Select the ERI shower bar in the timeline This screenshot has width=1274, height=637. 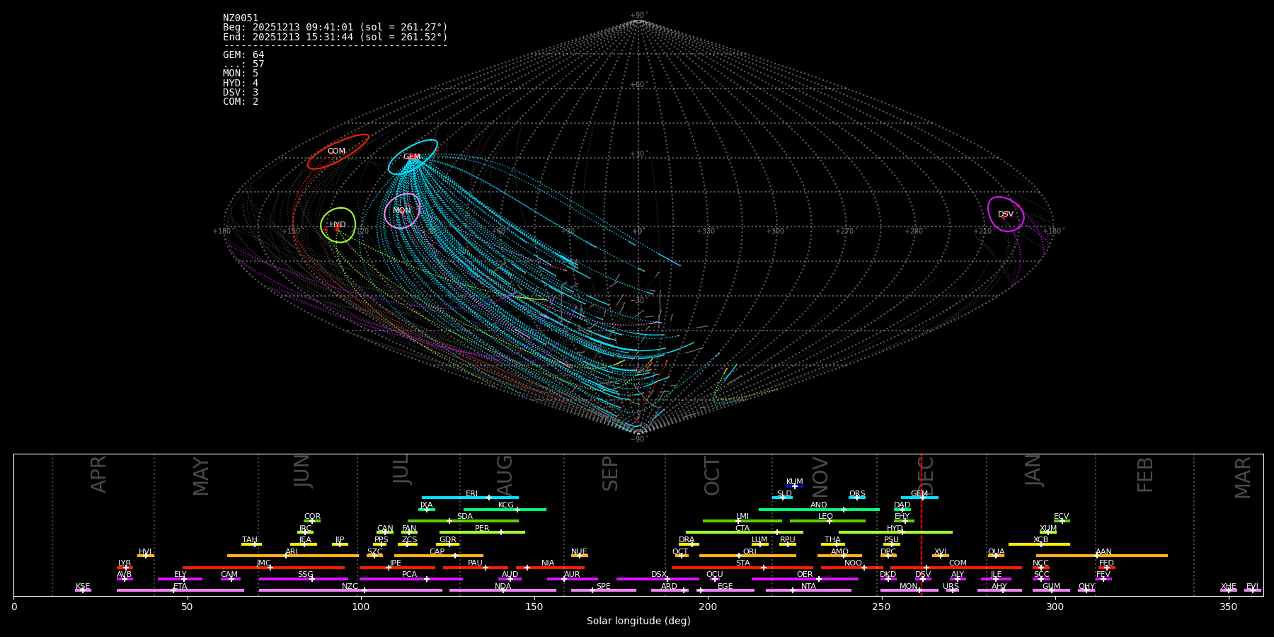[x=470, y=498]
